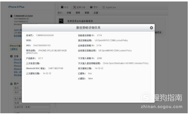Filter display by 维修
This screenshot has height=116, width=189.
78,13
